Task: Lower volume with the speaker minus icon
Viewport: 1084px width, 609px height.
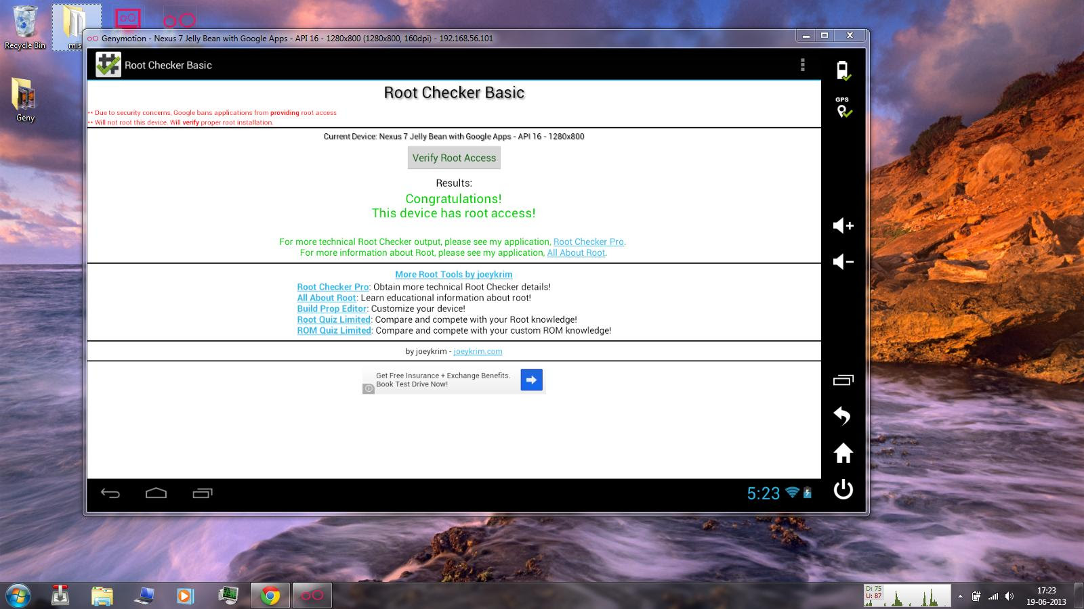Action: (x=843, y=262)
